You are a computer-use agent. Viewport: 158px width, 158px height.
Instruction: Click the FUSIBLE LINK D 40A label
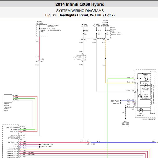pyautogui.click(x=43, y=30)
